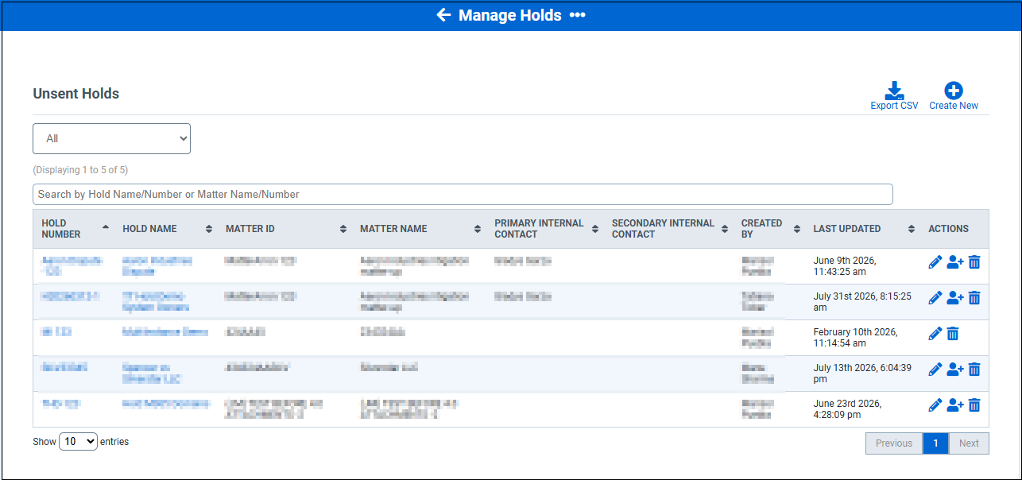Edit the hold updated June 23rd 2026

tap(935, 405)
